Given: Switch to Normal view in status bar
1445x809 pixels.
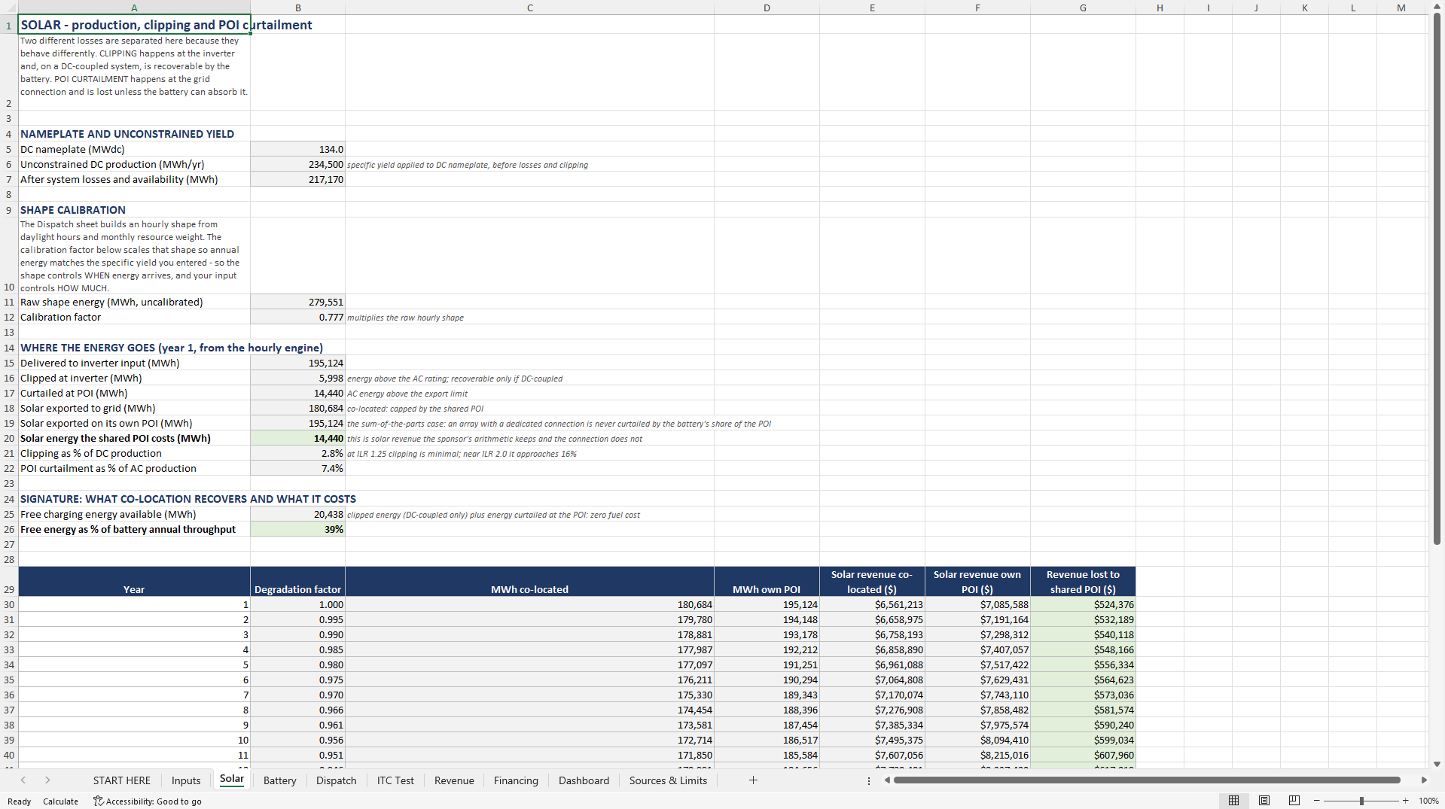Looking at the screenshot, I should click(x=1233, y=801).
